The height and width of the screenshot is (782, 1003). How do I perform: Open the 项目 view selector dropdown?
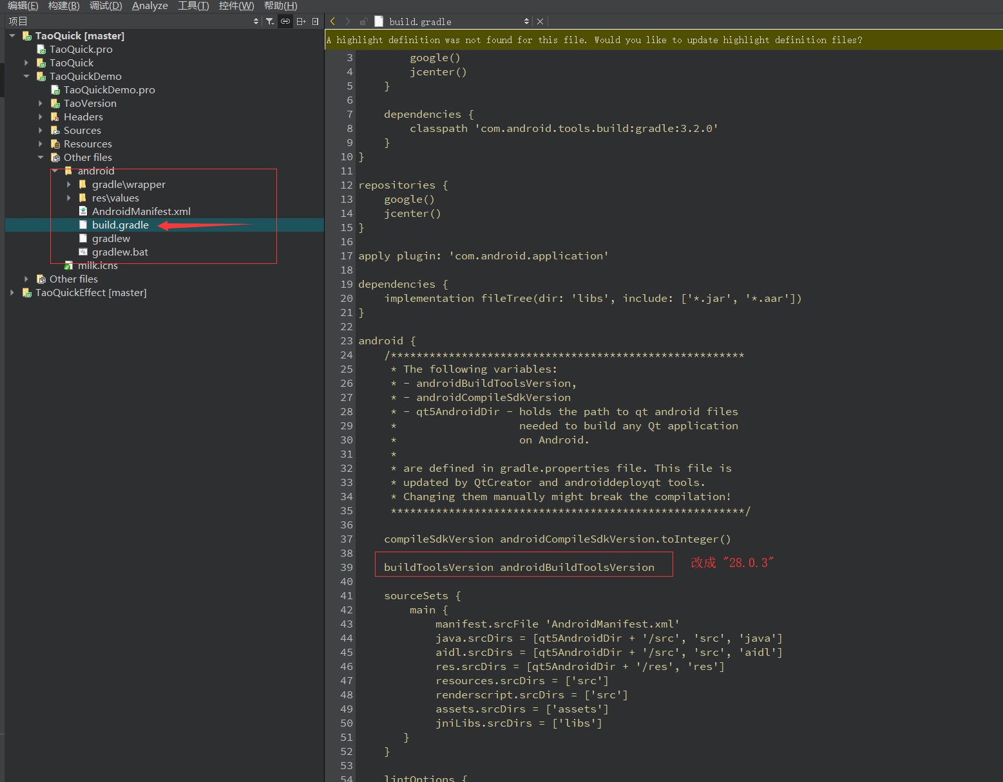256,21
